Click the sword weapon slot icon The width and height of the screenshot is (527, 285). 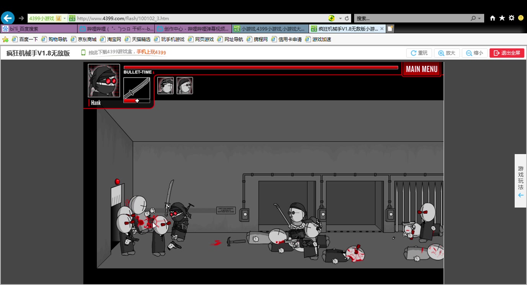[x=137, y=88]
